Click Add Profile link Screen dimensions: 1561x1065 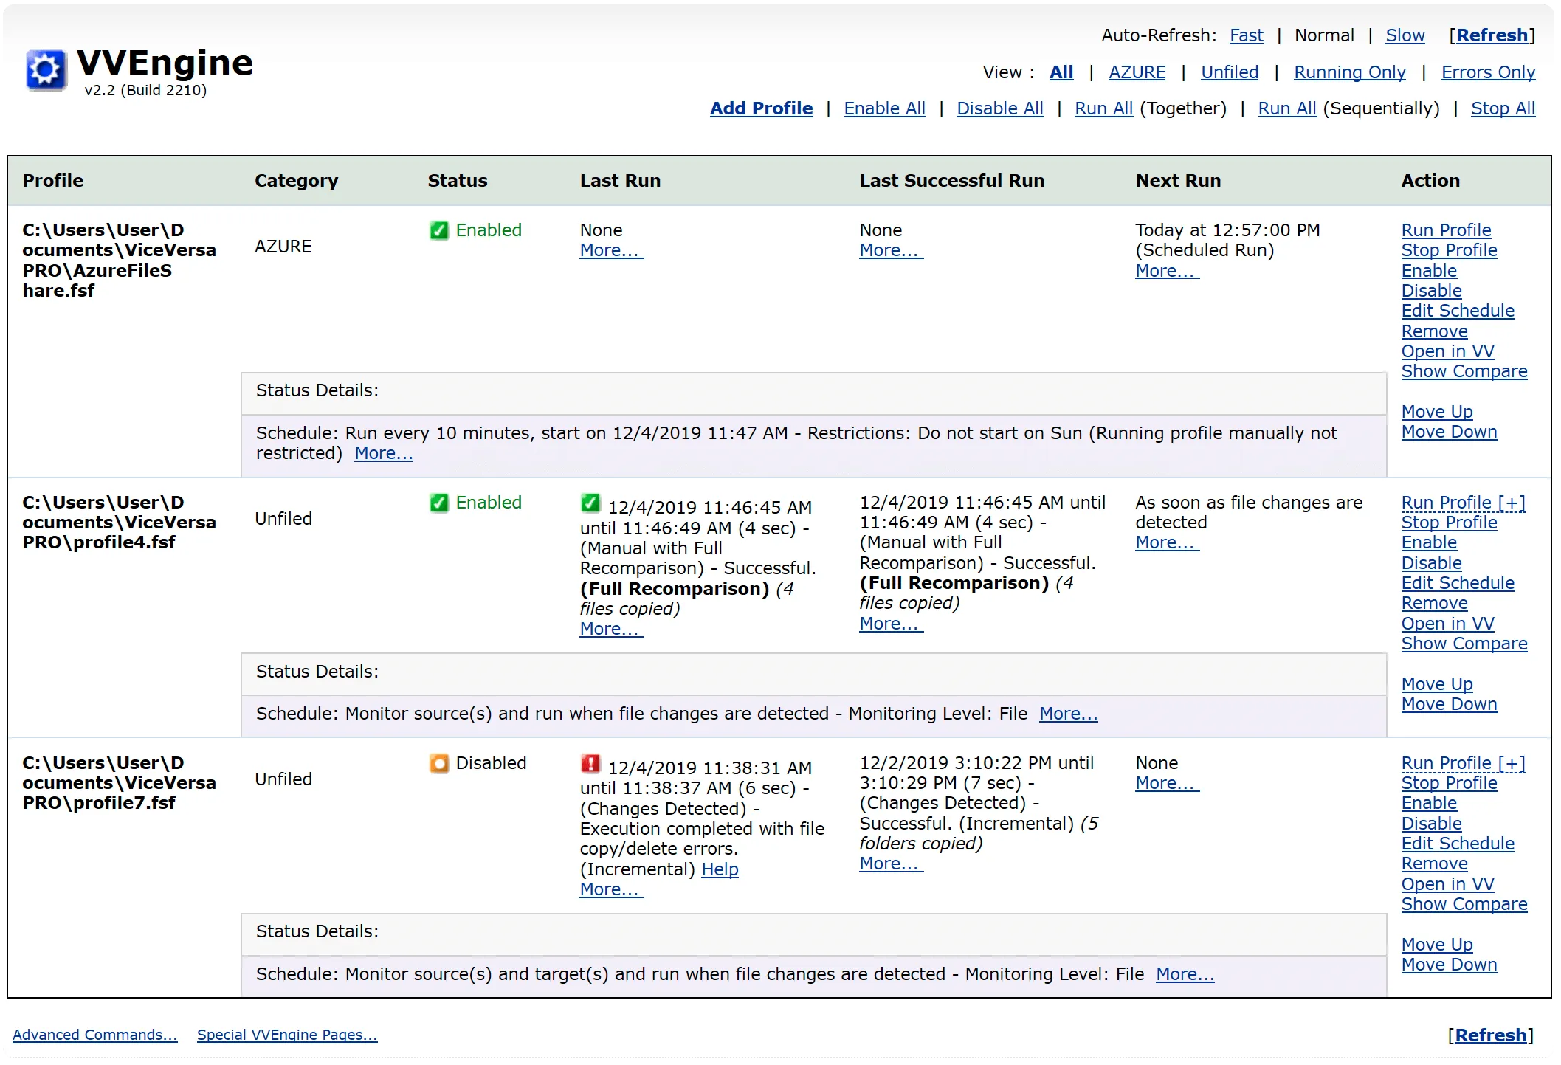click(761, 108)
